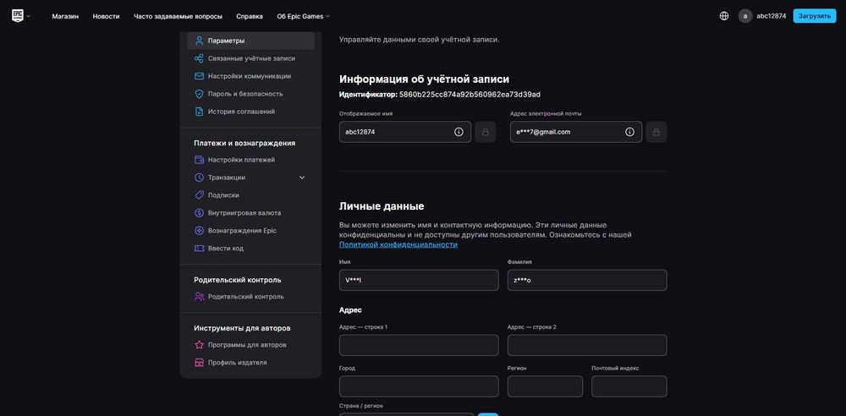
Task: Focus the Address line 1 field
Action: click(x=419, y=345)
